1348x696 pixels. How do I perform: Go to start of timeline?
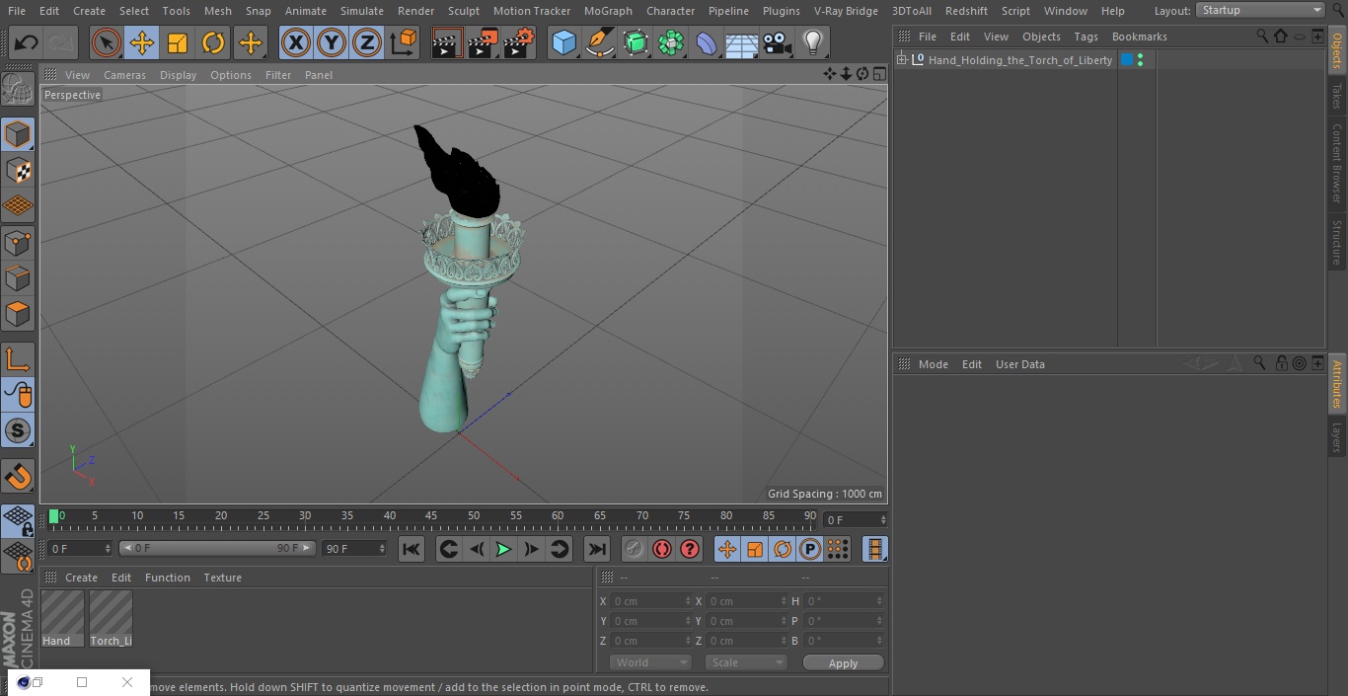point(412,549)
